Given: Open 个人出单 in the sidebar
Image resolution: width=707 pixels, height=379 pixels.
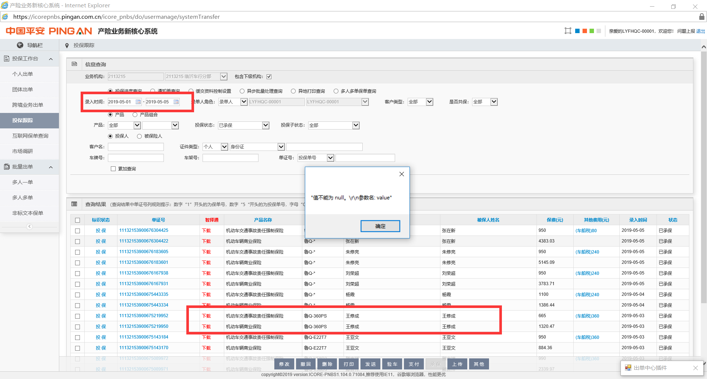Looking at the screenshot, I should [22, 74].
